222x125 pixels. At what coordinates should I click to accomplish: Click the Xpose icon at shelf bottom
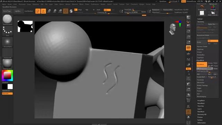188,123
